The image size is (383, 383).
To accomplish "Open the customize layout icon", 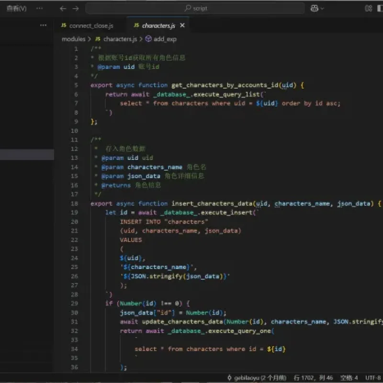I will pos(368,9).
